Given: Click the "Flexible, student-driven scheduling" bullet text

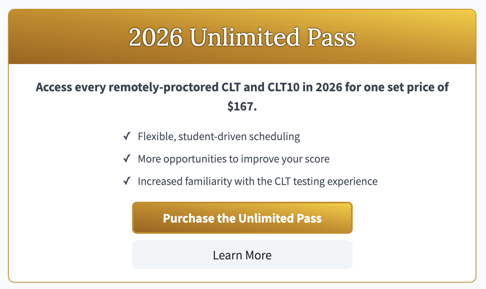Looking at the screenshot, I should (x=219, y=136).
